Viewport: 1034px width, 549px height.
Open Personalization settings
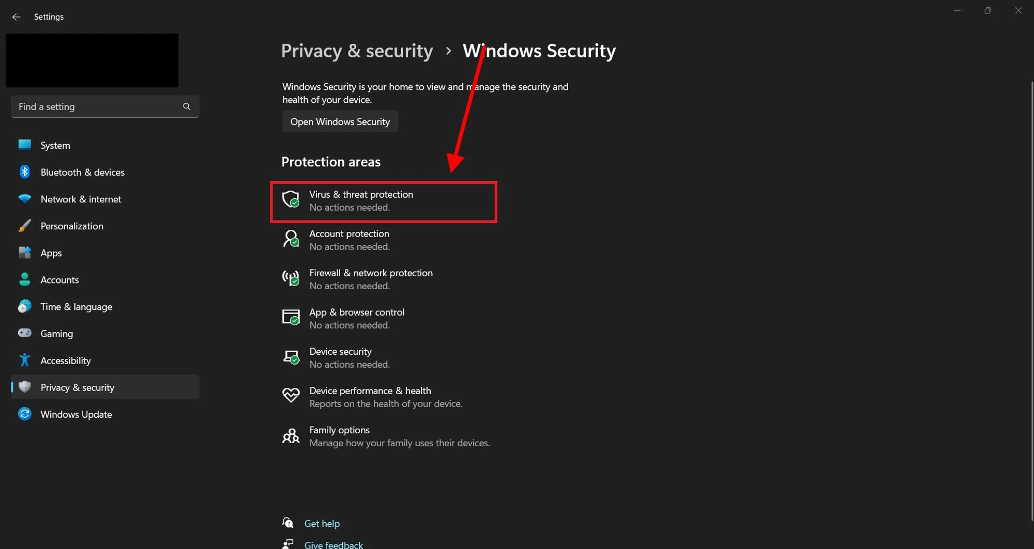[72, 226]
